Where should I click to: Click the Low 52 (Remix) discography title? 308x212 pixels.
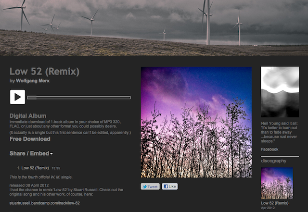(275, 203)
